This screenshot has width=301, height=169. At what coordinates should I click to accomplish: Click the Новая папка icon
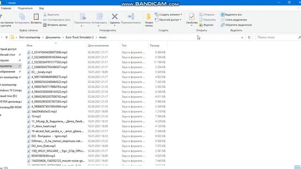click(149, 16)
